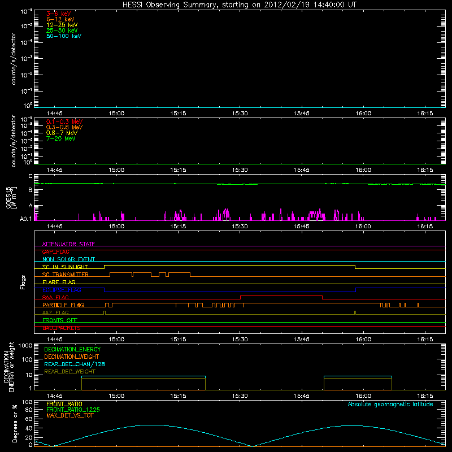Select the MAX_DET_VS_TOT legend label
Viewport: 452px width, 452px height.
pos(69,415)
